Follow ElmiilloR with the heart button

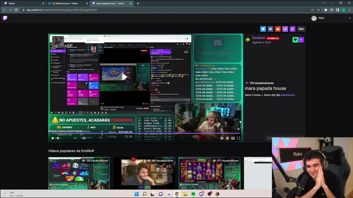tap(295, 40)
